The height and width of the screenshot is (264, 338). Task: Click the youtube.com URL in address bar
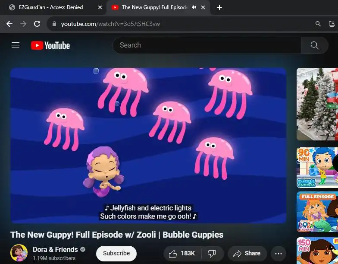[110, 24]
